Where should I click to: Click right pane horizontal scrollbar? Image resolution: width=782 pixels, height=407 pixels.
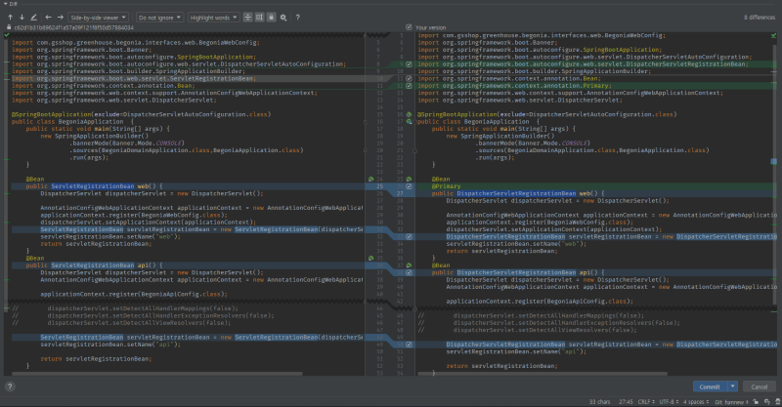[543, 373]
